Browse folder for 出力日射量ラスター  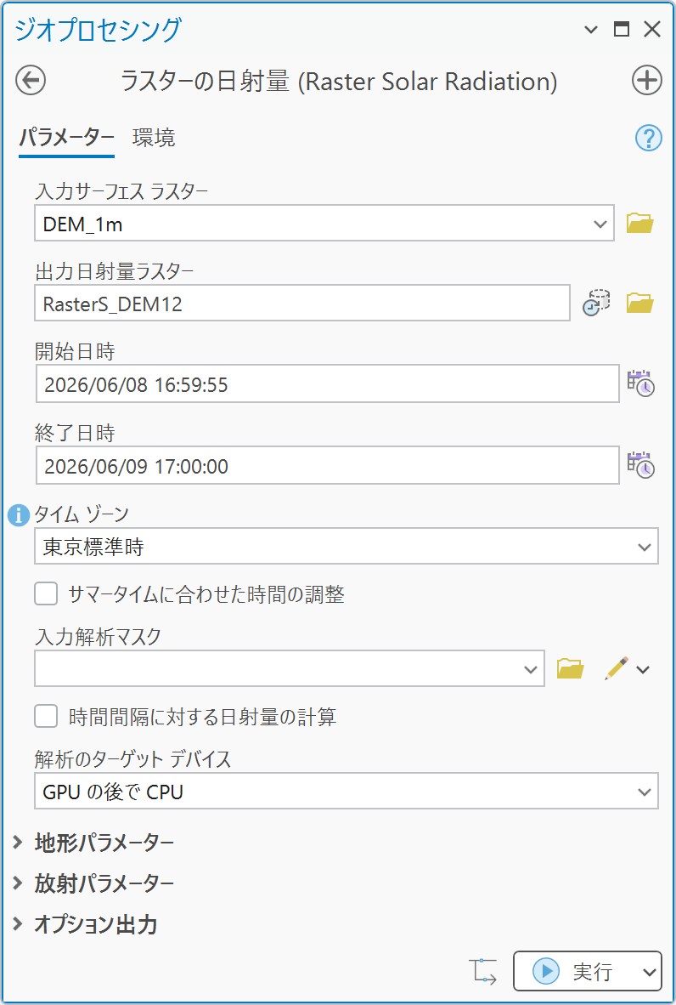639,303
